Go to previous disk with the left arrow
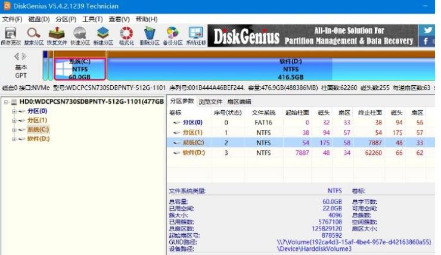Viewport: 441px width, 255px height. [17, 57]
